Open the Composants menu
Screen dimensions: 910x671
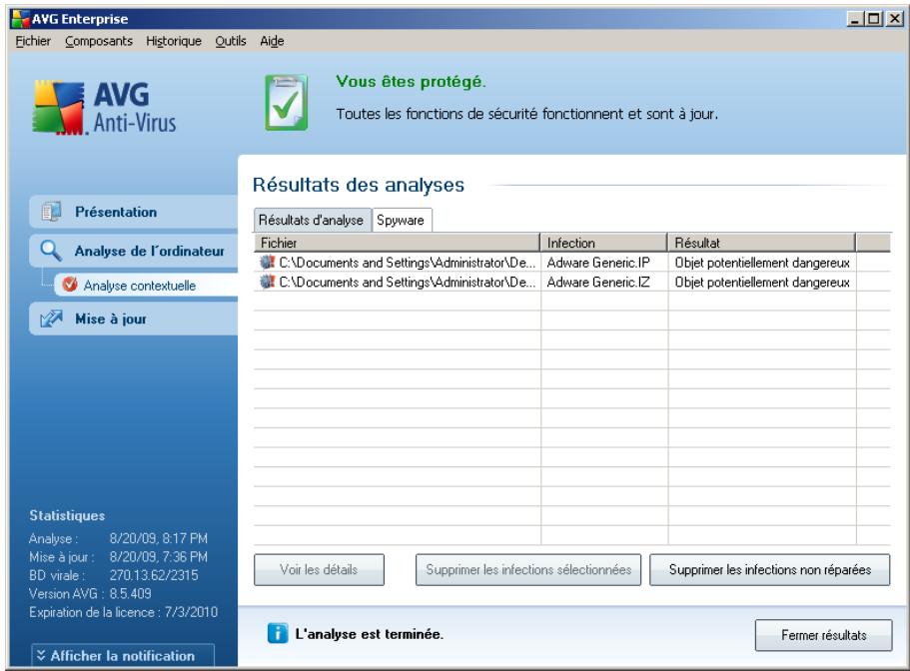pyautogui.click(x=99, y=41)
